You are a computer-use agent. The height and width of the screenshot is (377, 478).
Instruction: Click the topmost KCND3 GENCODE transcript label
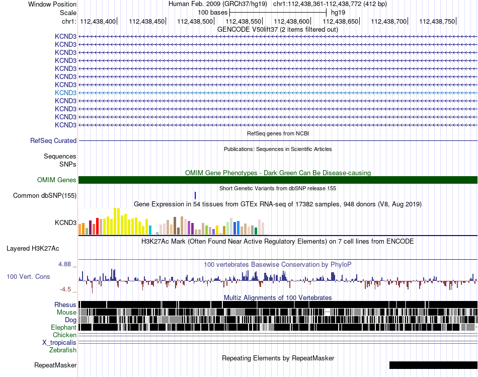65,36
